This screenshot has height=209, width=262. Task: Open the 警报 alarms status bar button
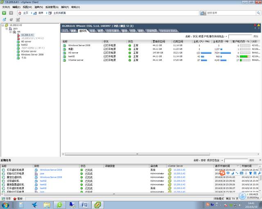[x=18, y=199]
